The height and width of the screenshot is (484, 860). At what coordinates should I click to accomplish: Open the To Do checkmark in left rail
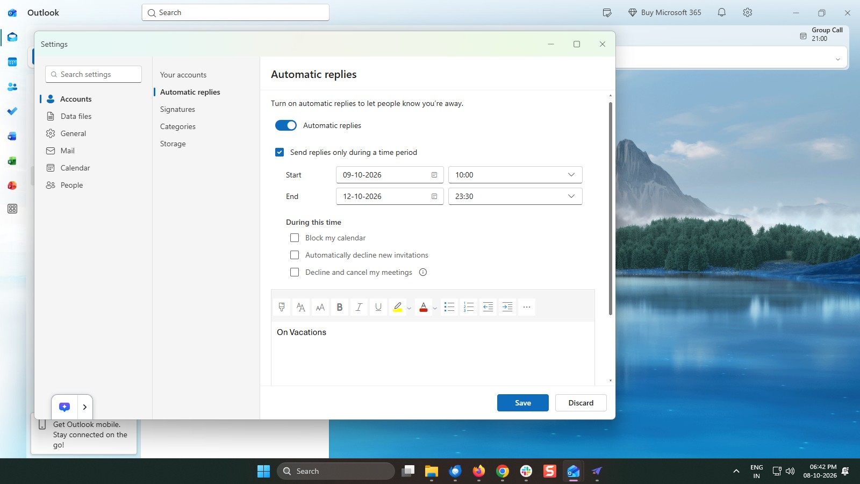click(x=12, y=111)
